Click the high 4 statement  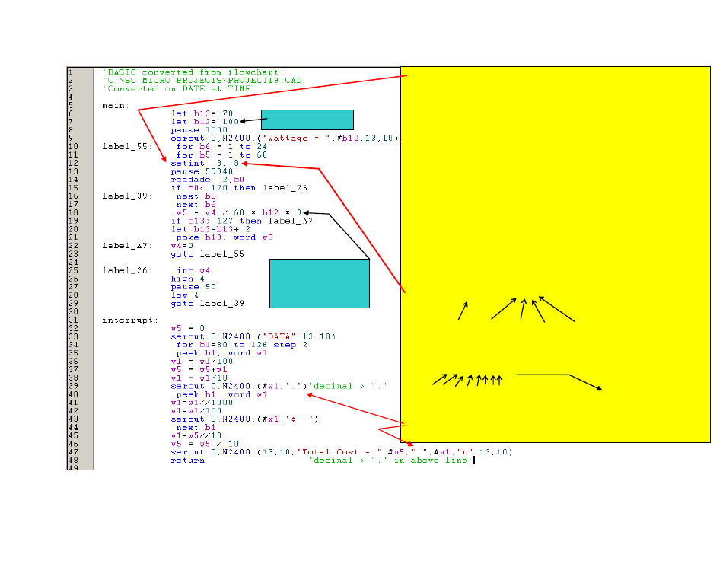(x=187, y=279)
